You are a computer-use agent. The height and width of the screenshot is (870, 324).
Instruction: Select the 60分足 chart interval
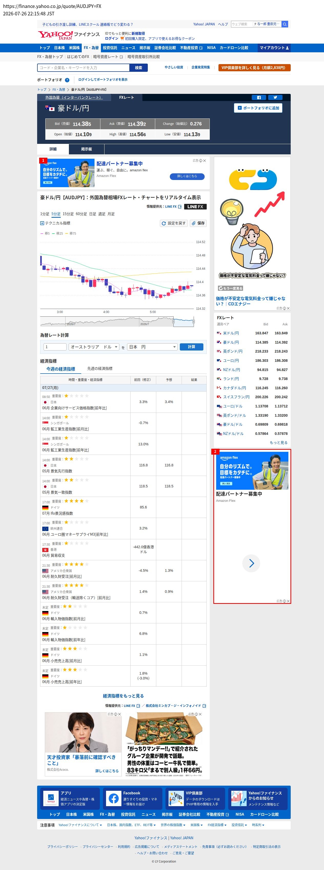coord(81,214)
